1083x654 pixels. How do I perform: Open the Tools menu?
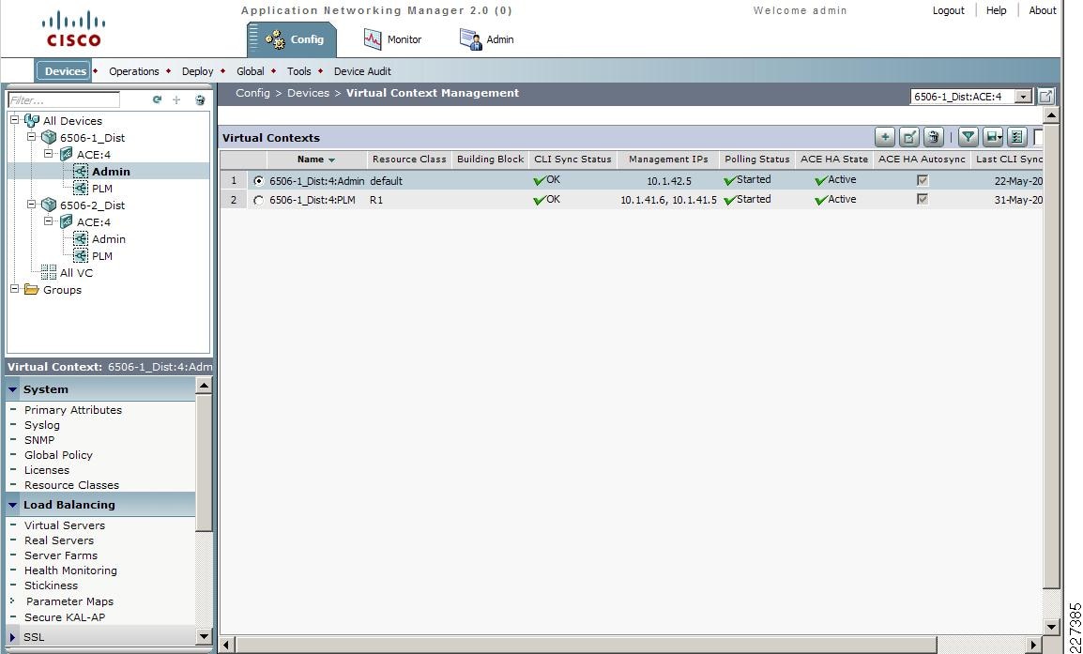pos(299,71)
